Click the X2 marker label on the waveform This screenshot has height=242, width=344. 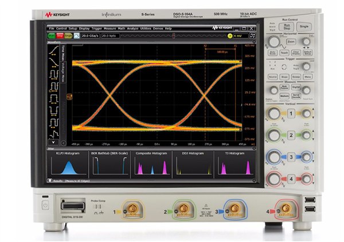(x=205, y=46)
